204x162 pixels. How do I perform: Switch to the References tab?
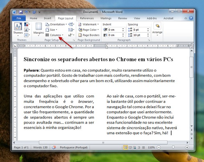pos(87,18)
